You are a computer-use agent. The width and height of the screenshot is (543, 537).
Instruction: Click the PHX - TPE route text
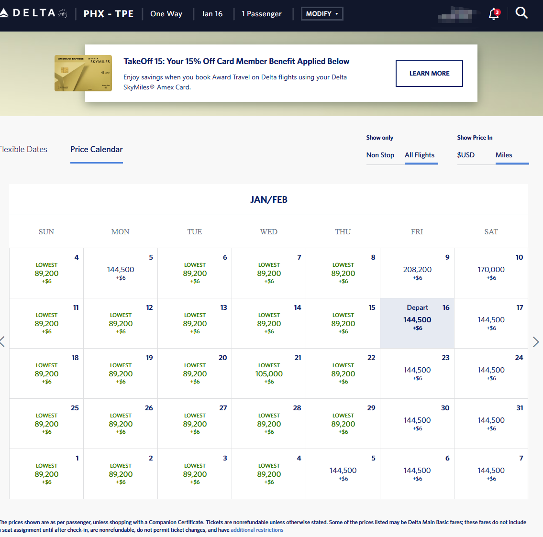pos(109,14)
